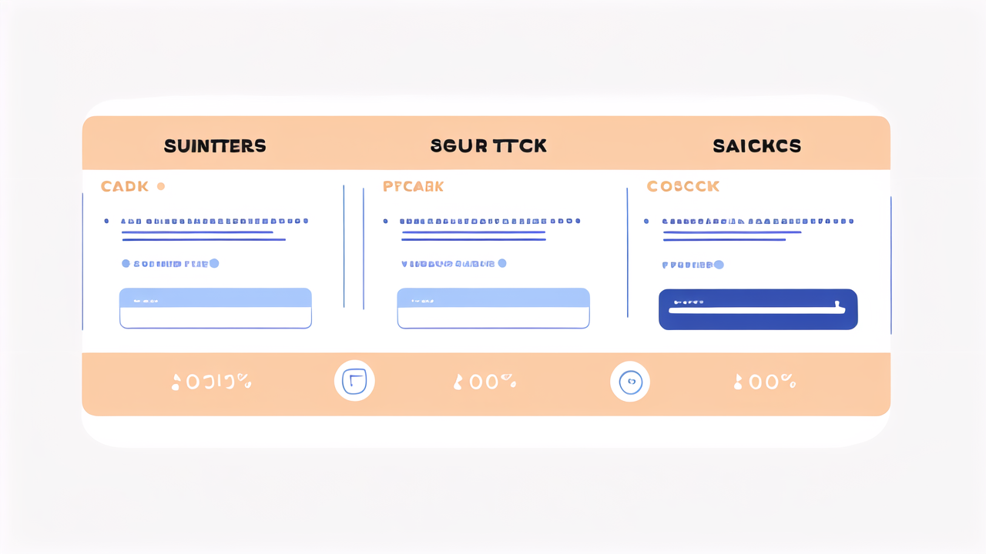
Task: Toggle the radio dot in the COSCCK card
Action: tap(719, 264)
